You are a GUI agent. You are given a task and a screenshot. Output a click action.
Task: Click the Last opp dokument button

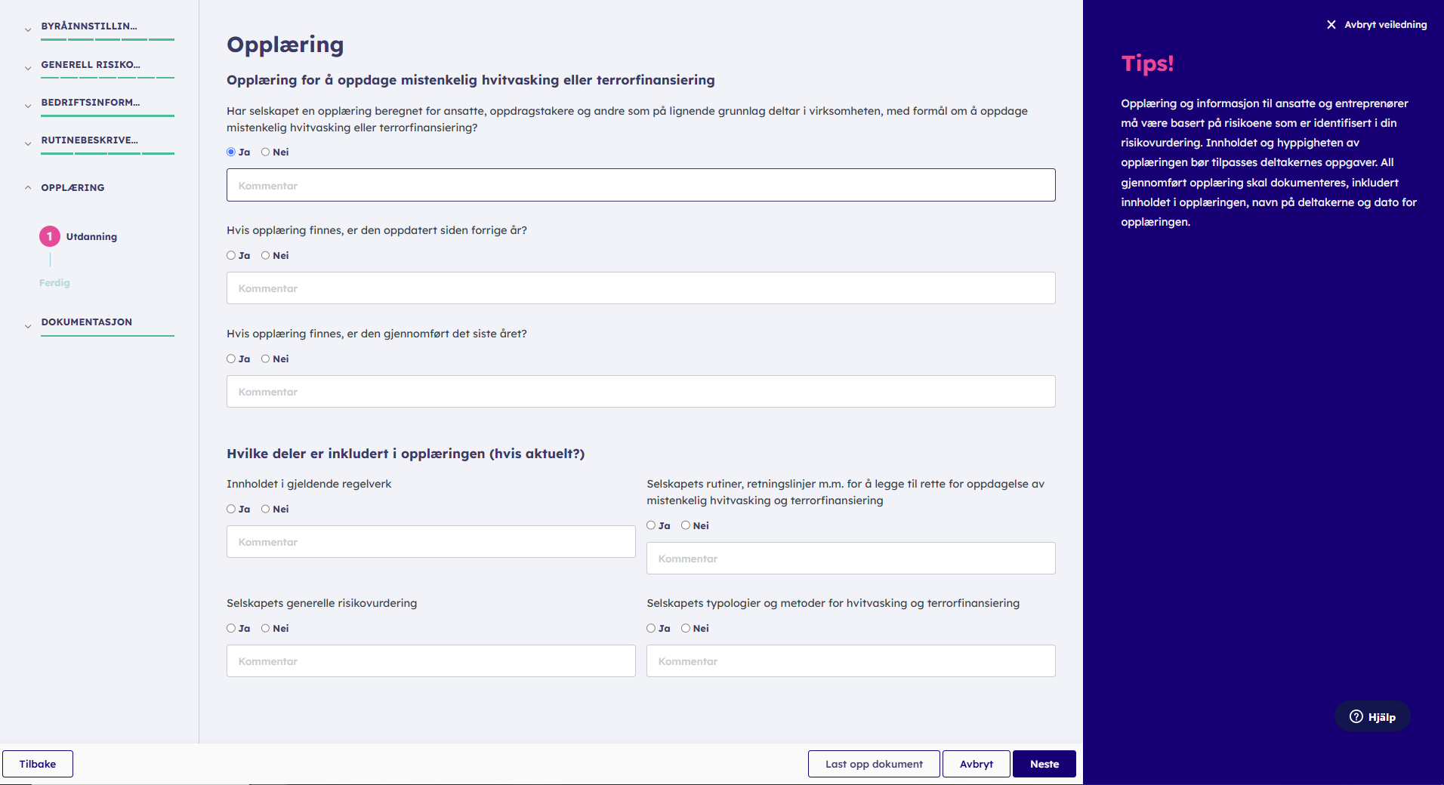874,764
